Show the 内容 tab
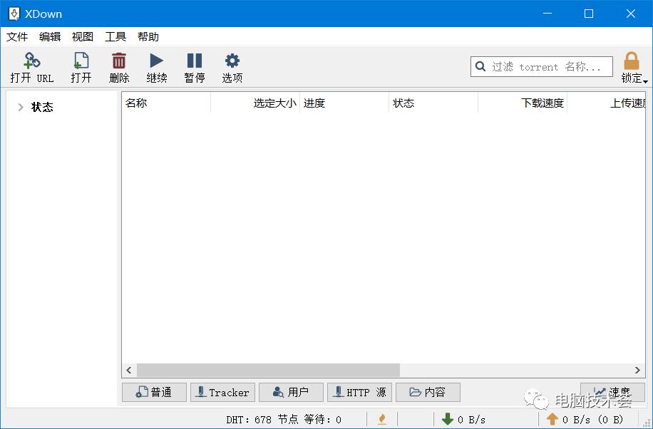 [x=428, y=392]
